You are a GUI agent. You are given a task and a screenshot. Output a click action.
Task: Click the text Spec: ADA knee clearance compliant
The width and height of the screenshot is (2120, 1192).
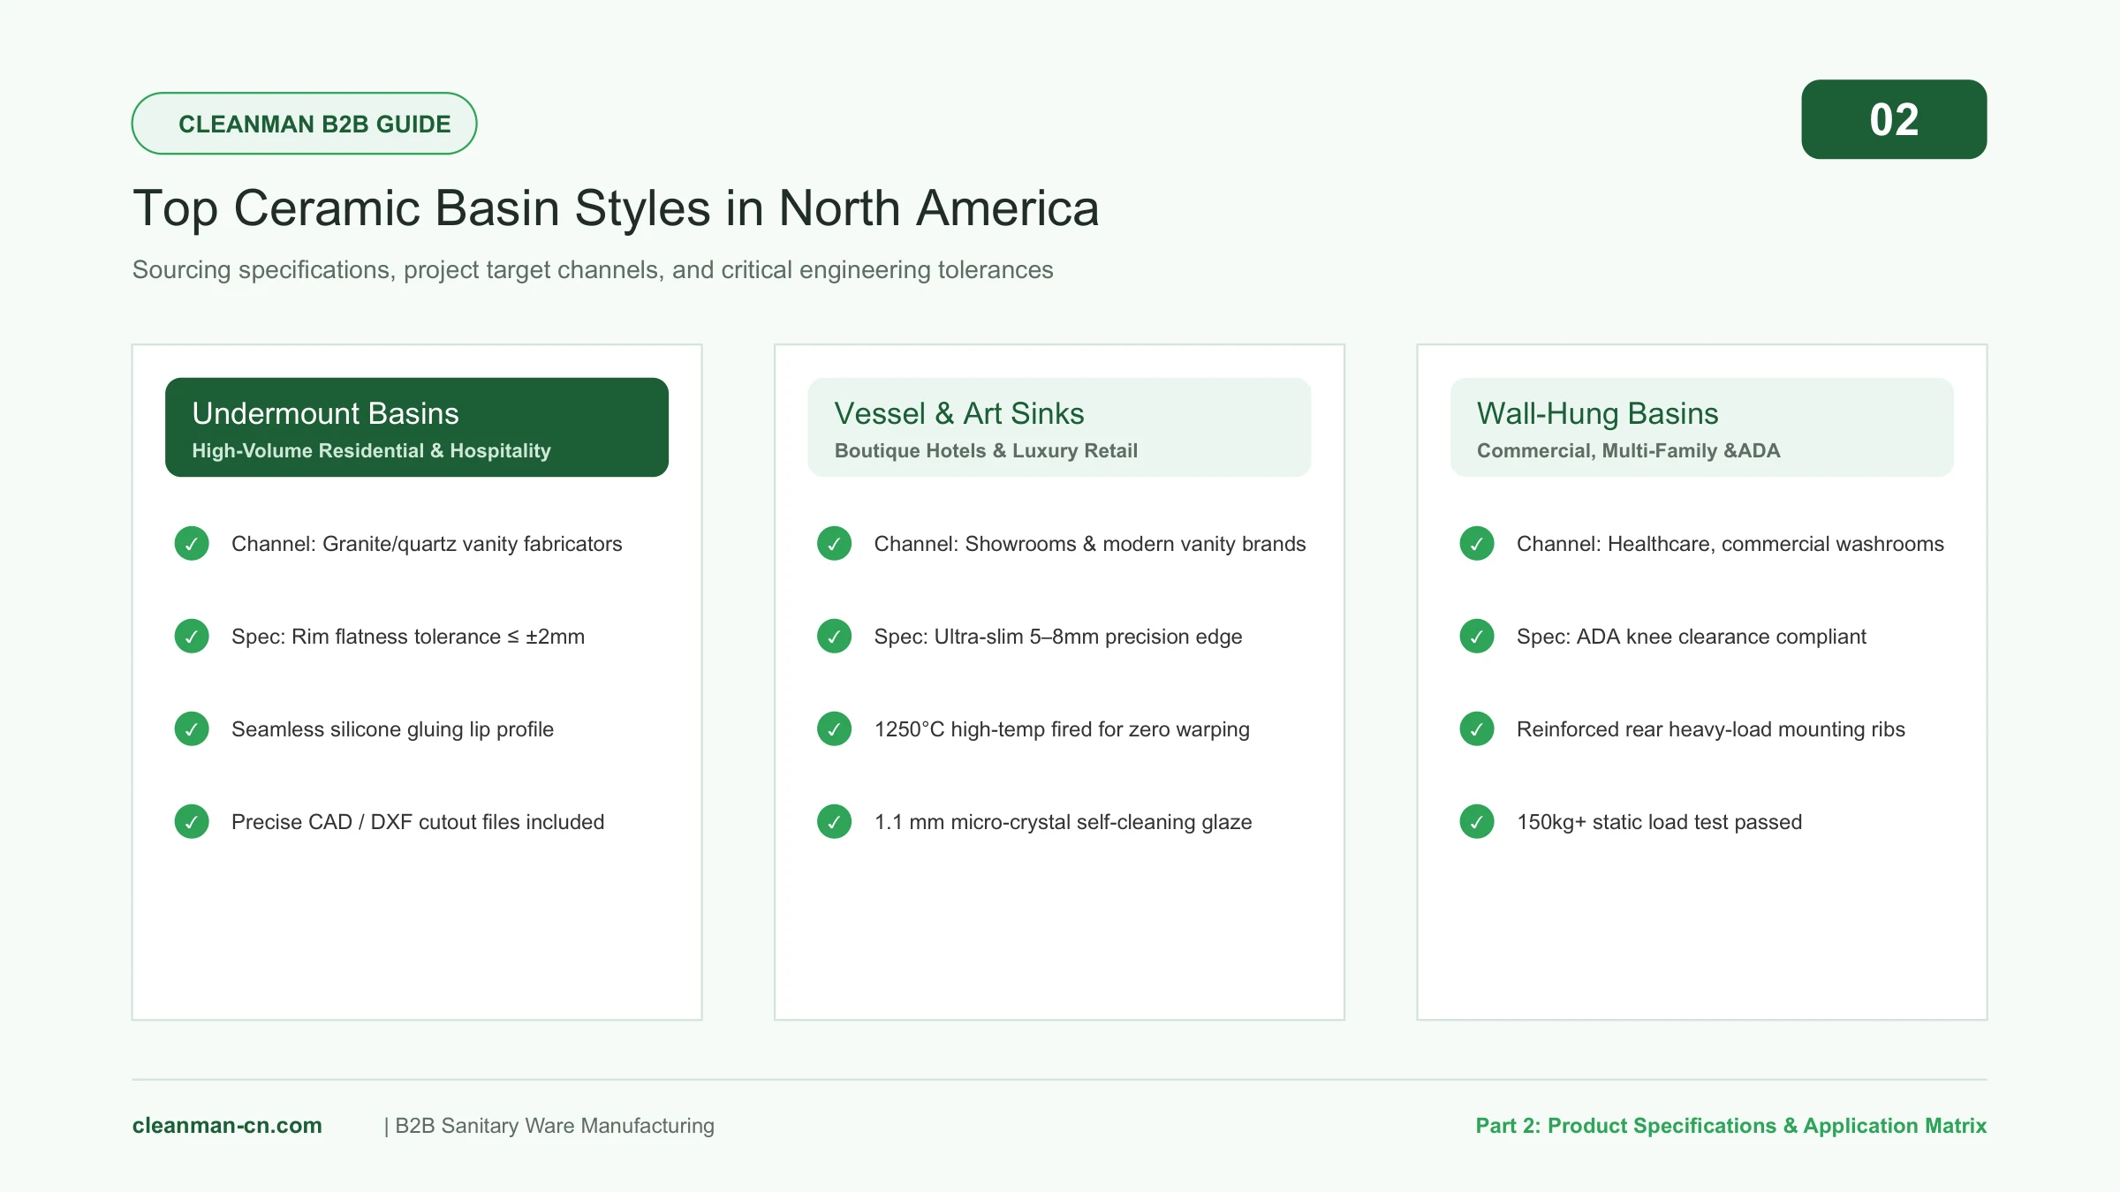tap(1692, 637)
